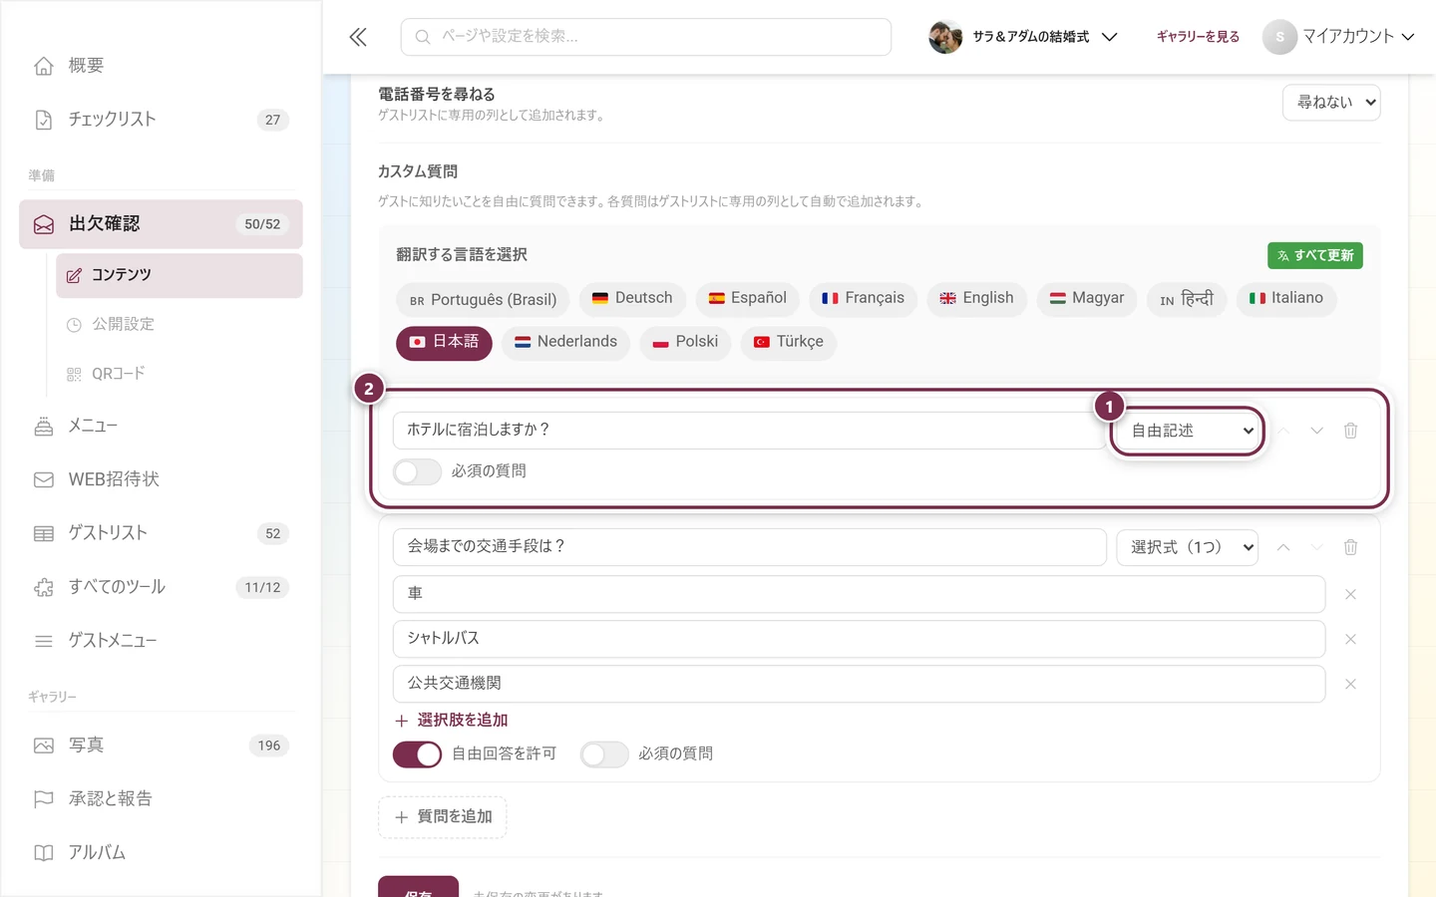This screenshot has width=1436, height=897.
Task: Expand the サラ&アダムの結婚式 event selector
Action: tap(1023, 37)
